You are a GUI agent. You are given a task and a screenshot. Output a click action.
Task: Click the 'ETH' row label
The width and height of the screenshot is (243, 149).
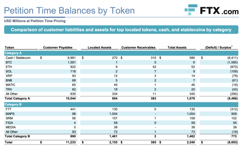coord(9,67)
